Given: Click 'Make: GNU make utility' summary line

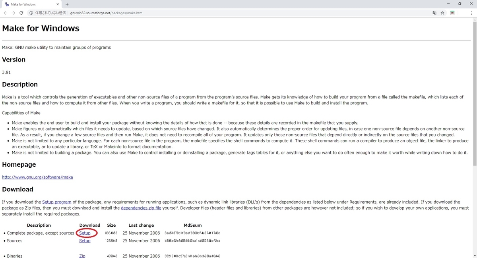Looking at the screenshot, I should [x=56, y=48].
